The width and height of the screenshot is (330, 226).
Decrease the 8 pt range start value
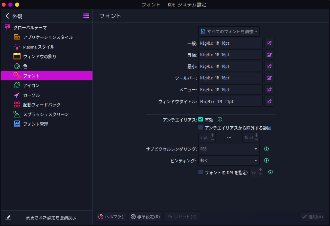[x=213, y=139]
